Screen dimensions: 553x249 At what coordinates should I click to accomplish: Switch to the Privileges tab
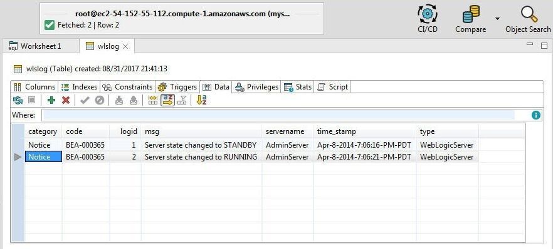[257, 87]
